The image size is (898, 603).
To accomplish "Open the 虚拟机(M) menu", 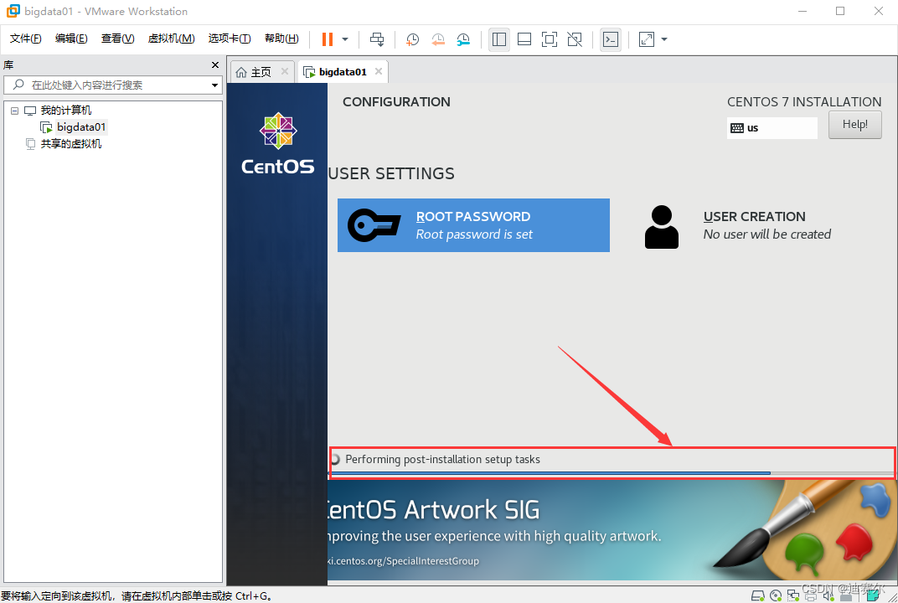I will point(171,39).
